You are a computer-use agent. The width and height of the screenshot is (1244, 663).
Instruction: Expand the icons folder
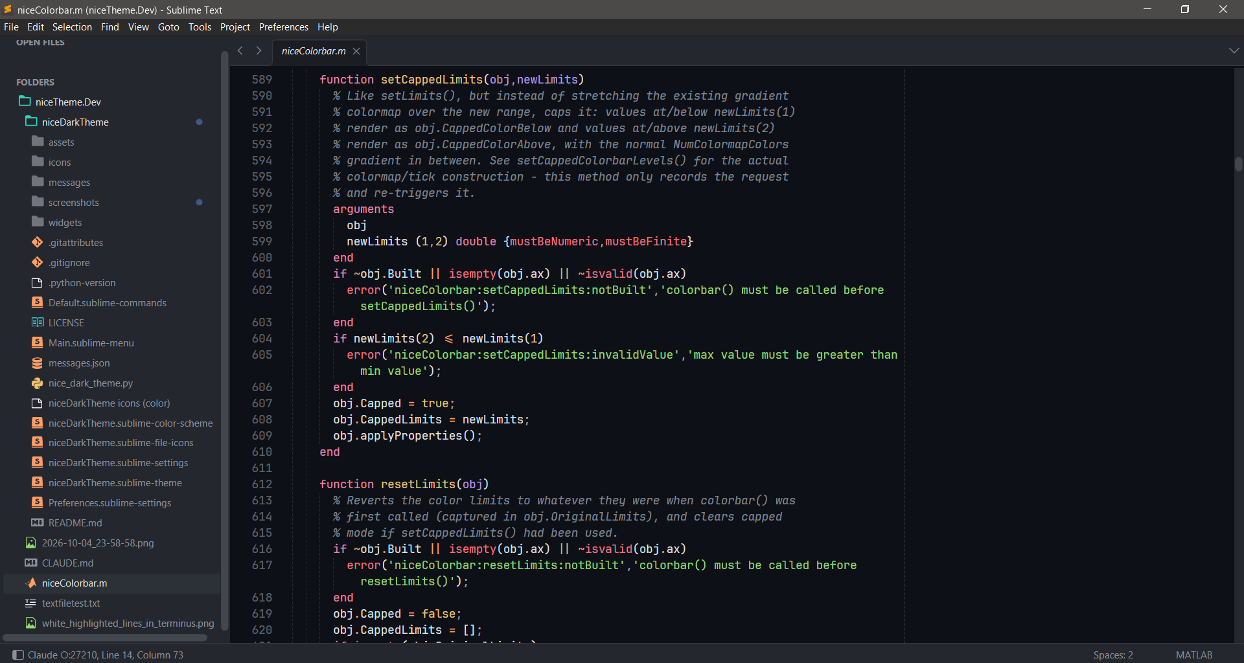[60, 162]
